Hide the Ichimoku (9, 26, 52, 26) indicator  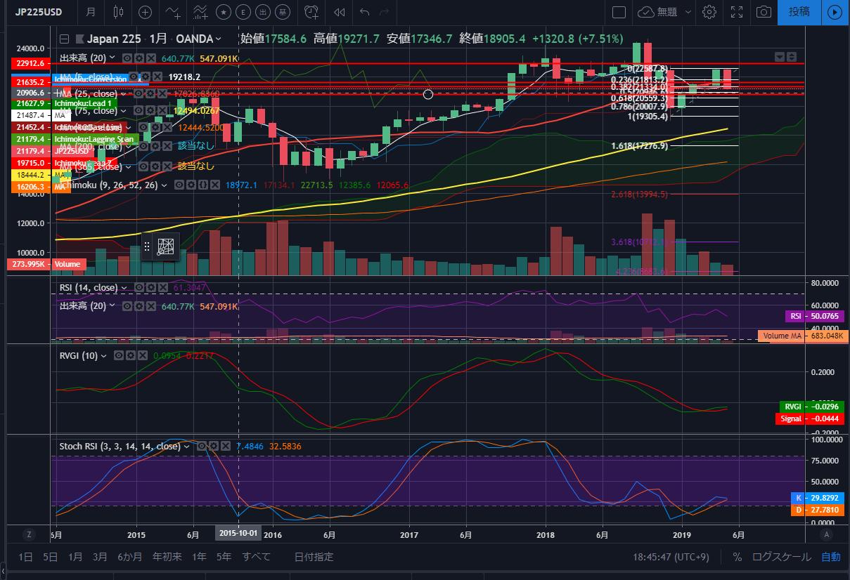point(179,185)
